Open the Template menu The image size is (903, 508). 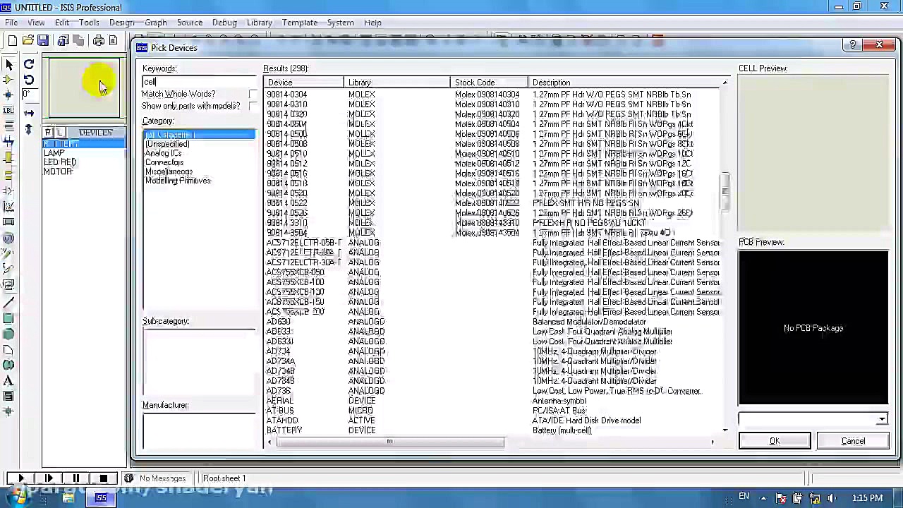[x=300, y=23]
